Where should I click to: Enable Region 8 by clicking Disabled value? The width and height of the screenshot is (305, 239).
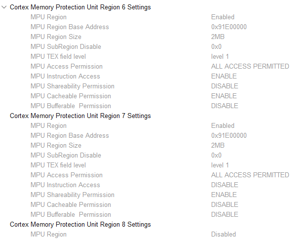[x=223, y=235]
